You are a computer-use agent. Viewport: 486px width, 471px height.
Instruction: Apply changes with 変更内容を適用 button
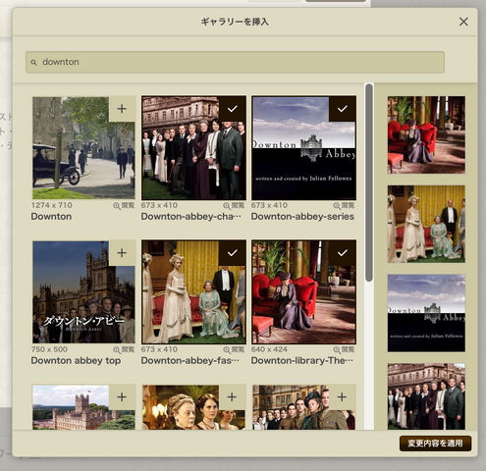click(x=435, y=444)
